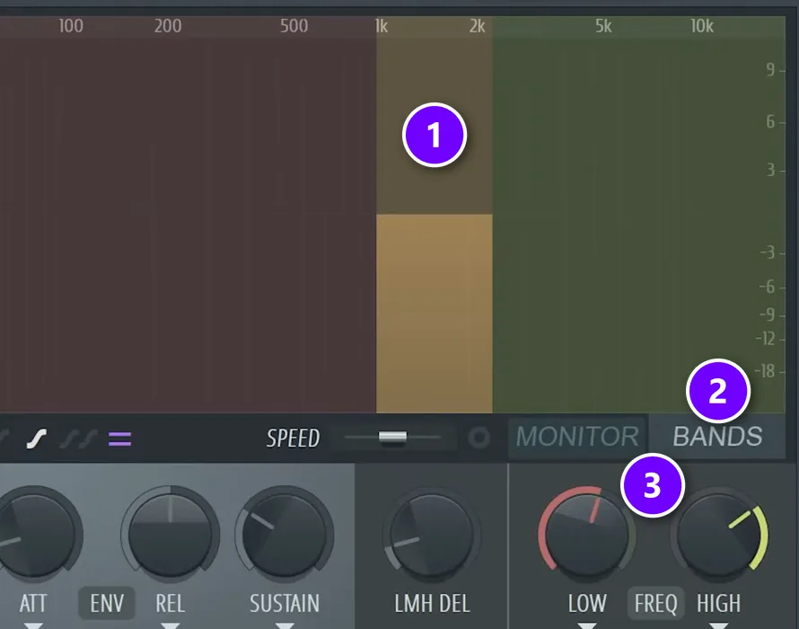Click the SPEED label text

coord(293,438)
